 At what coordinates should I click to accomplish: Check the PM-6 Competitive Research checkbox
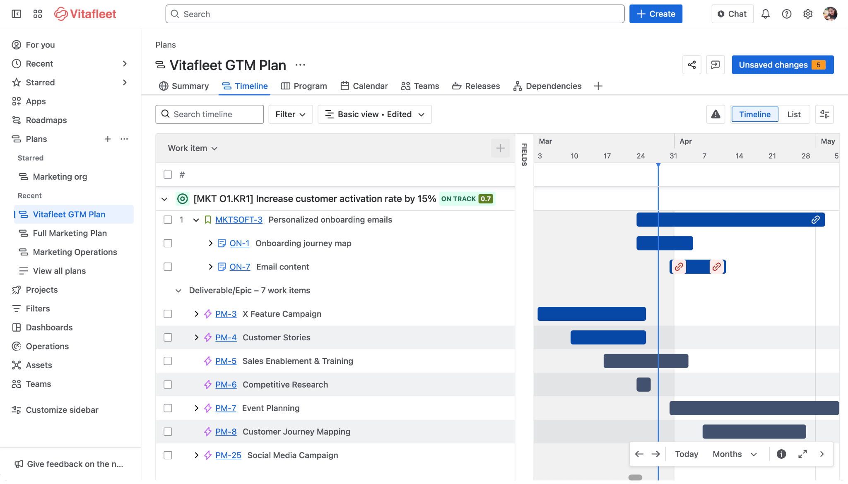pyautogui.click(x=168, y=385)
